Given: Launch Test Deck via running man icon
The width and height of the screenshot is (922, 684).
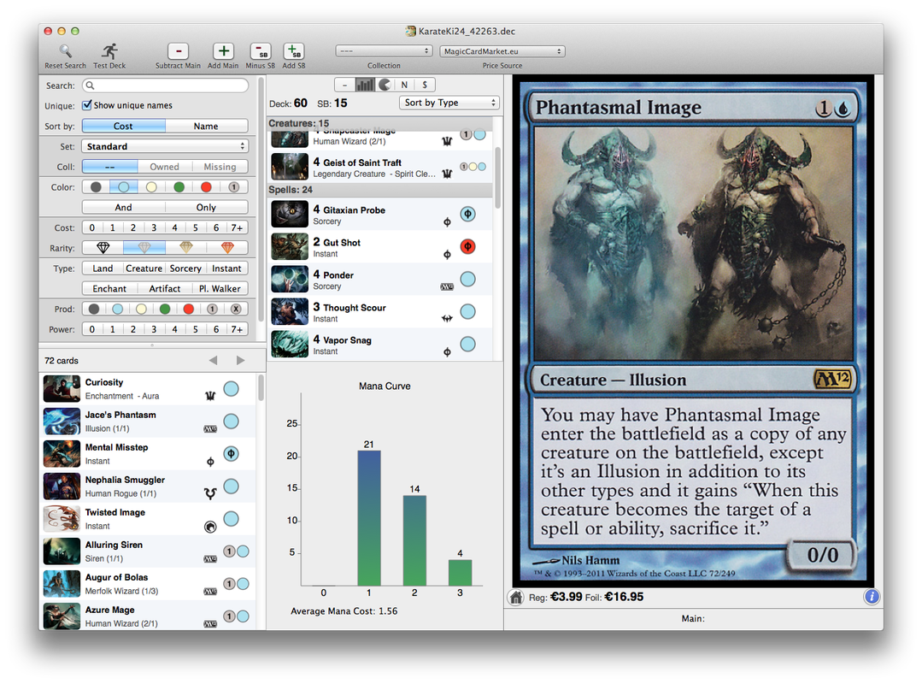Looking at the screenshot, I should (109, 51).
